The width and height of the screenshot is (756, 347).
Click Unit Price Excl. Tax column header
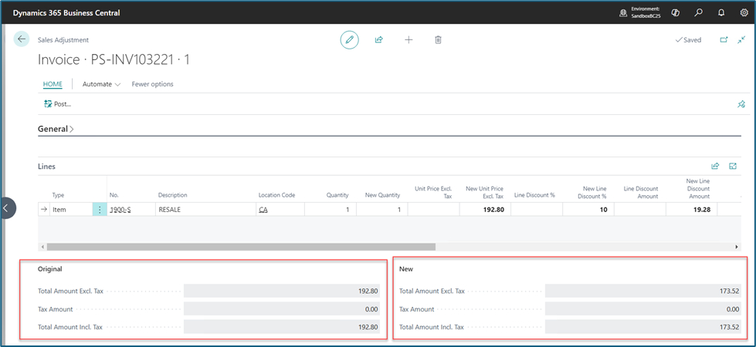433,193
